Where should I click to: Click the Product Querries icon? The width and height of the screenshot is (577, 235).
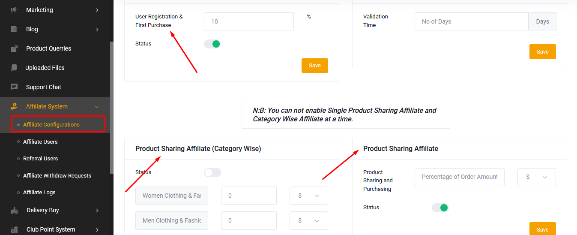click(14, 48)
